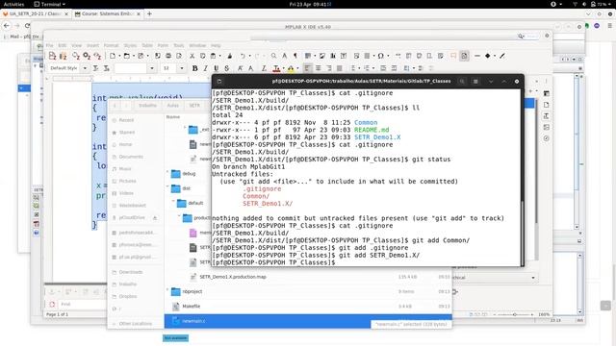Click the Highlighting Color icon in Writer

[x=291, y=68]
